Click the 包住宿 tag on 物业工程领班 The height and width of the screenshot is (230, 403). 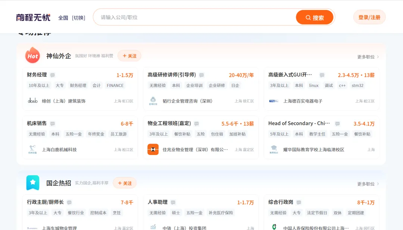point(217,134)
